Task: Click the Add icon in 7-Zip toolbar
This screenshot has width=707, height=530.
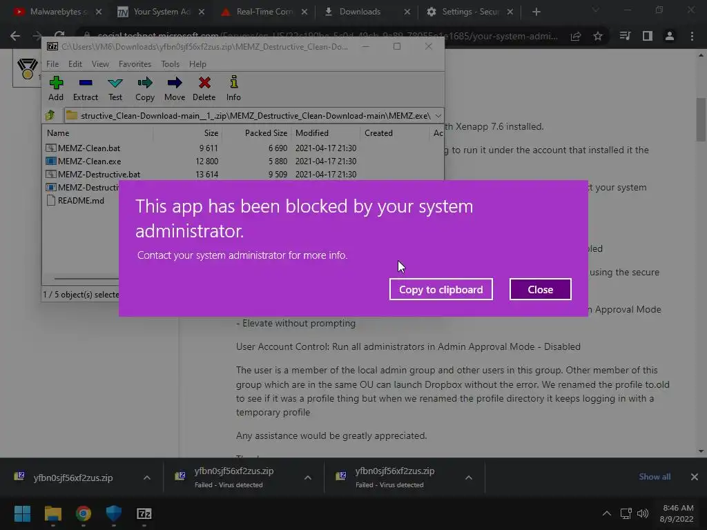Action: [x=56, y=83]
